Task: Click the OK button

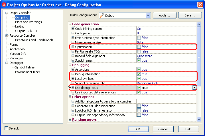Action: pyautogui.click(x=138, y=129)
